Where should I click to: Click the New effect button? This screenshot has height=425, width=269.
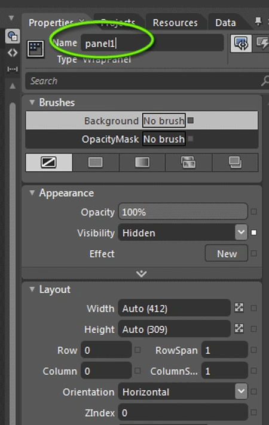click(227, 253)
